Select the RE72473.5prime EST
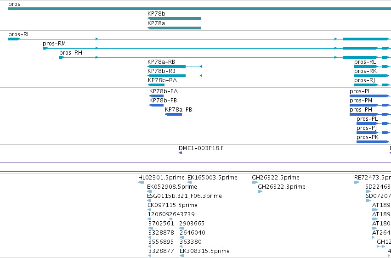The image size is (391, 258). 357,182
